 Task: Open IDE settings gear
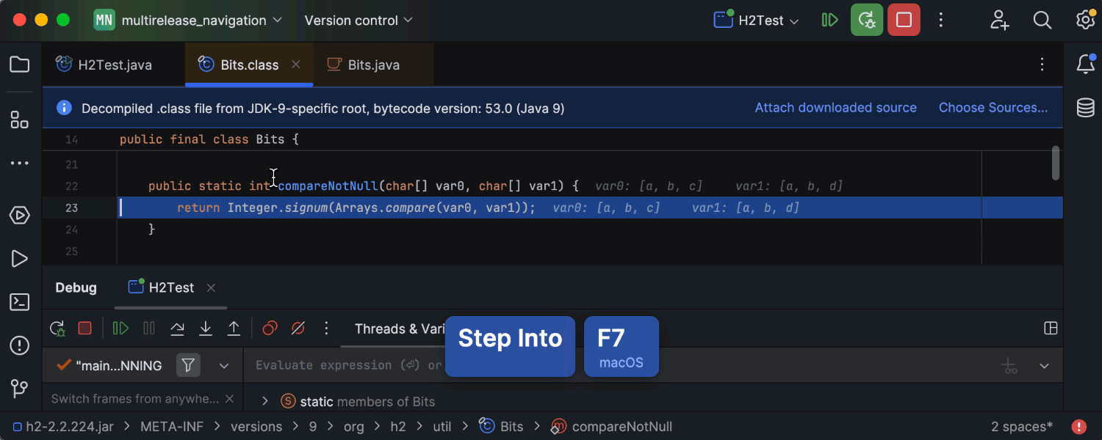tap(1085, 21)
